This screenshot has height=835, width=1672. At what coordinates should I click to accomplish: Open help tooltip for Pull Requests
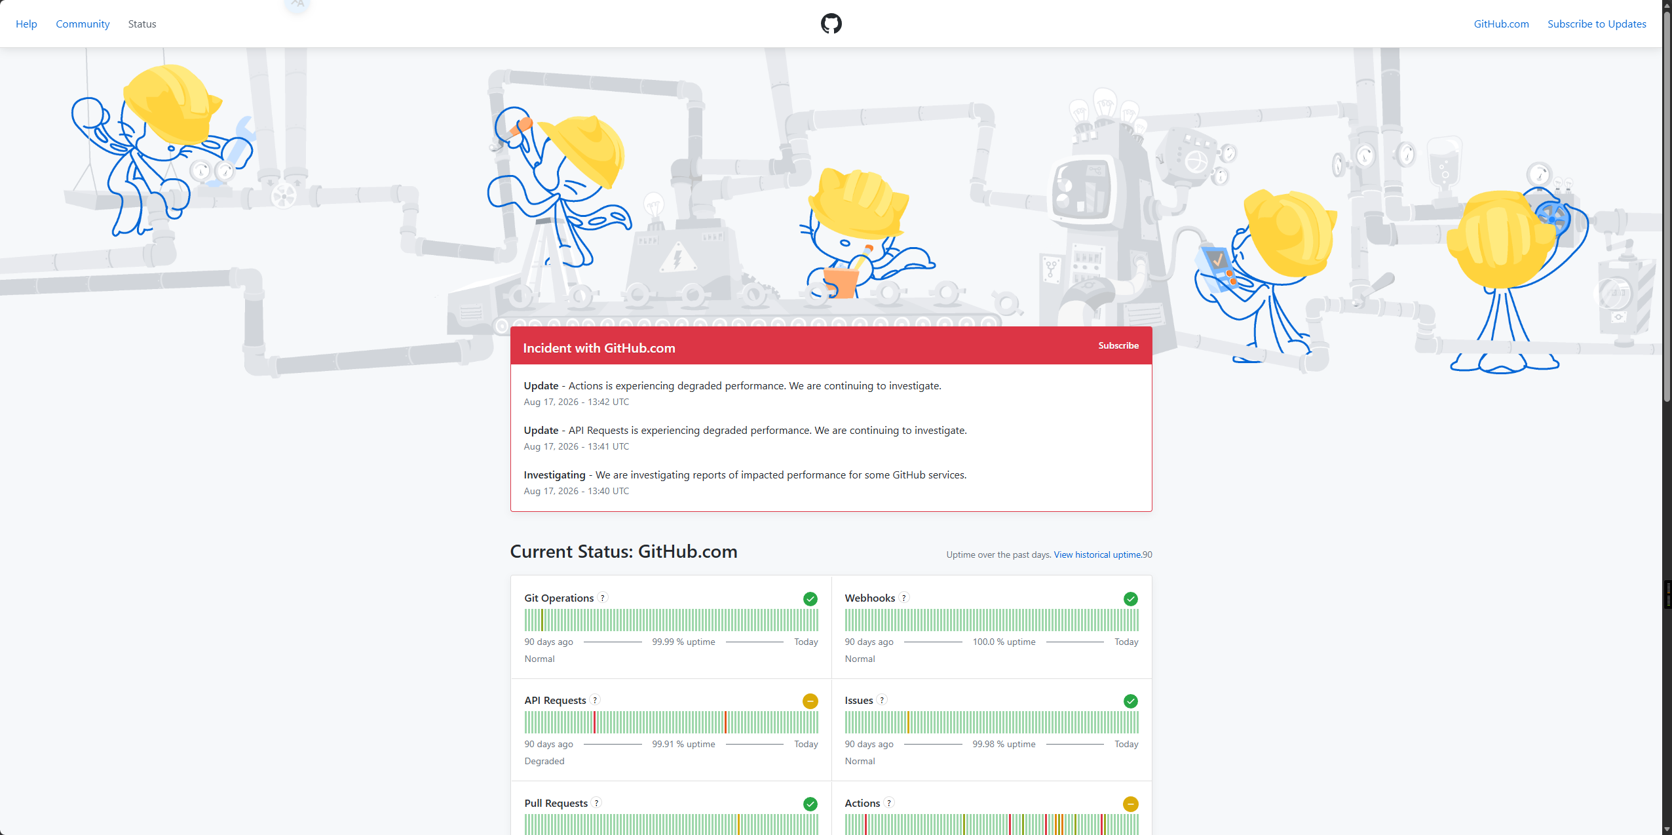coord(596,803)
